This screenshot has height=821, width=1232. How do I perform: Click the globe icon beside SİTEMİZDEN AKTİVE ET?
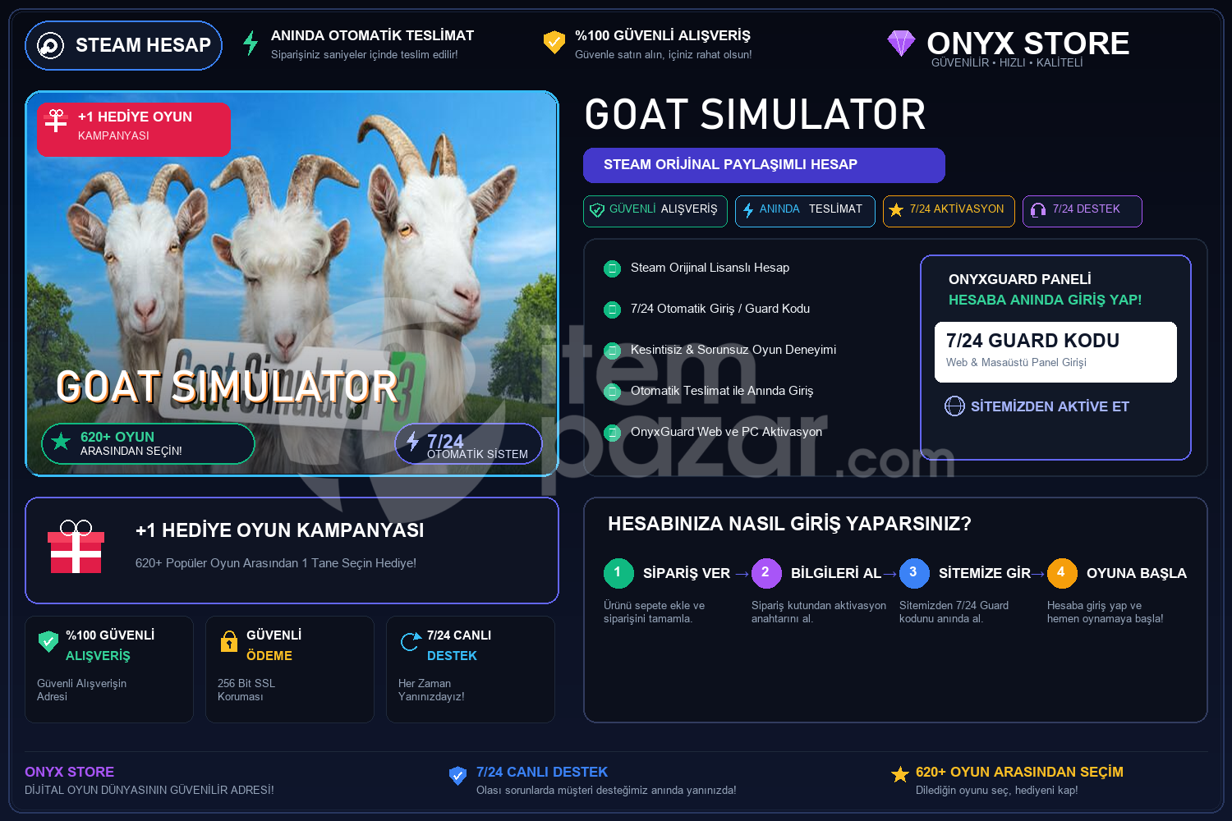954,406
